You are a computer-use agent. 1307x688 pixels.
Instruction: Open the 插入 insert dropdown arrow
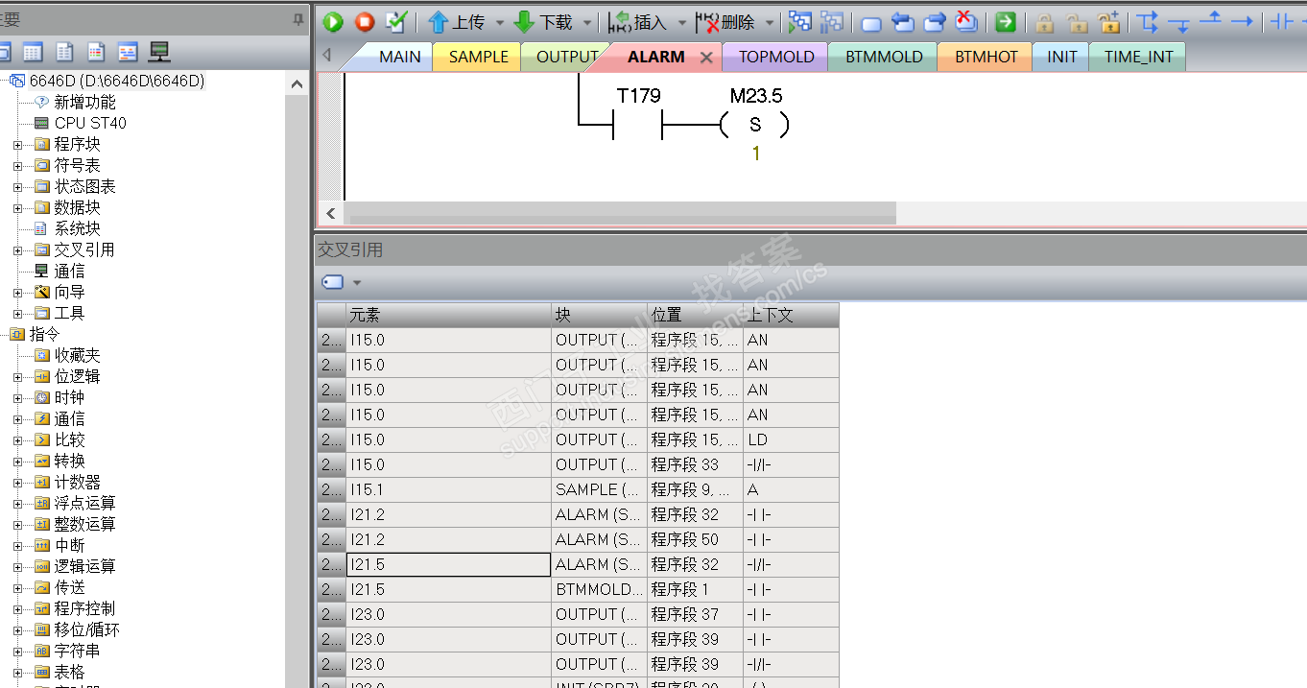(681, 22)
